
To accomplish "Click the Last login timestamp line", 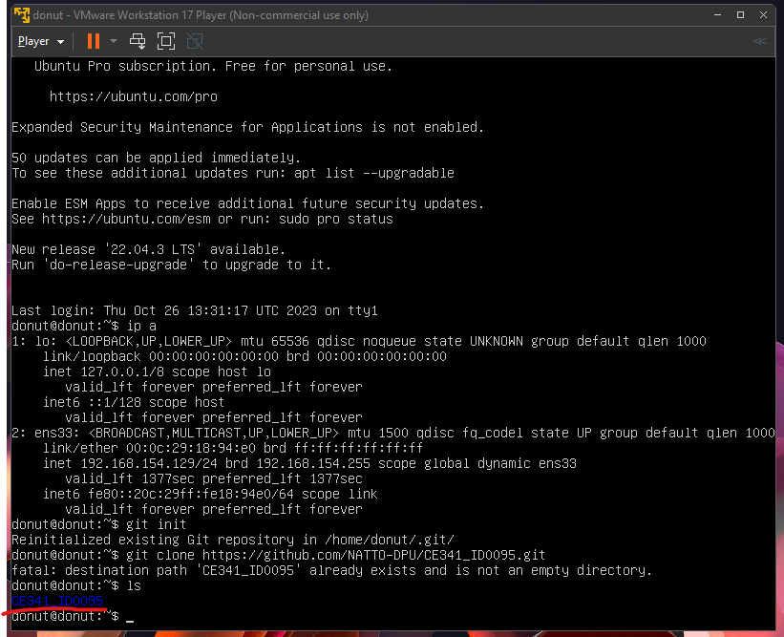I will click(191, 310).
